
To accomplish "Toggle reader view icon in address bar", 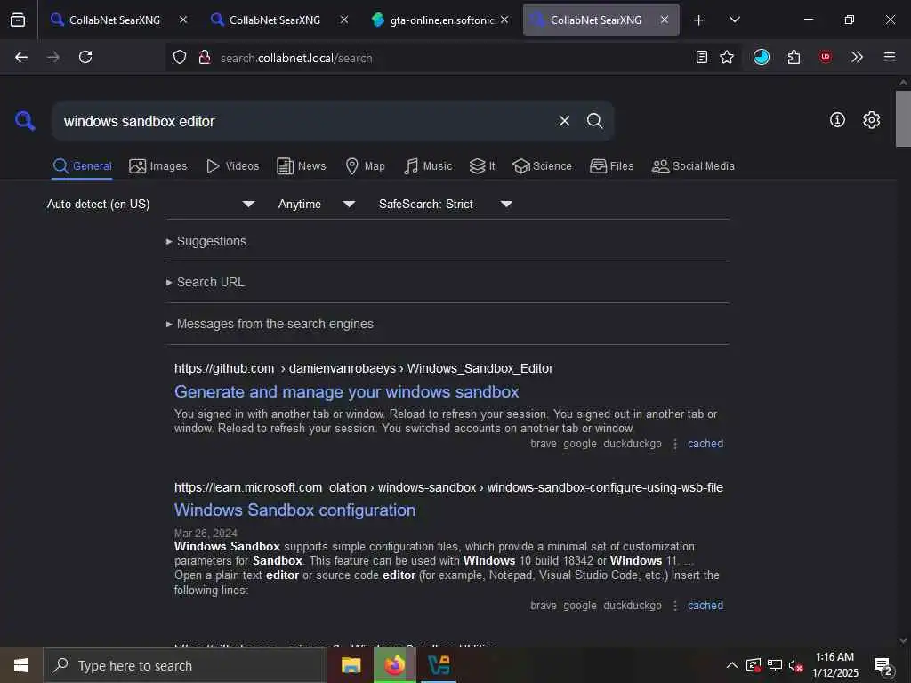I will point(702,57).
